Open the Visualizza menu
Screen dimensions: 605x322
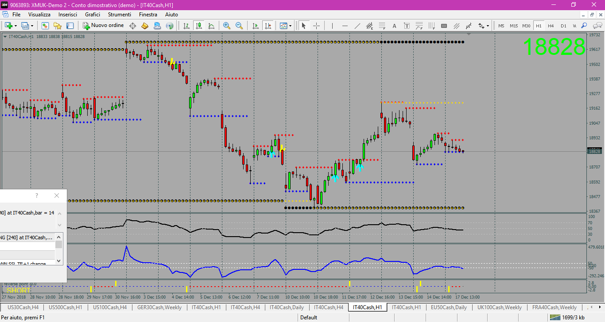pyautogui.click(x=39, y=15)
